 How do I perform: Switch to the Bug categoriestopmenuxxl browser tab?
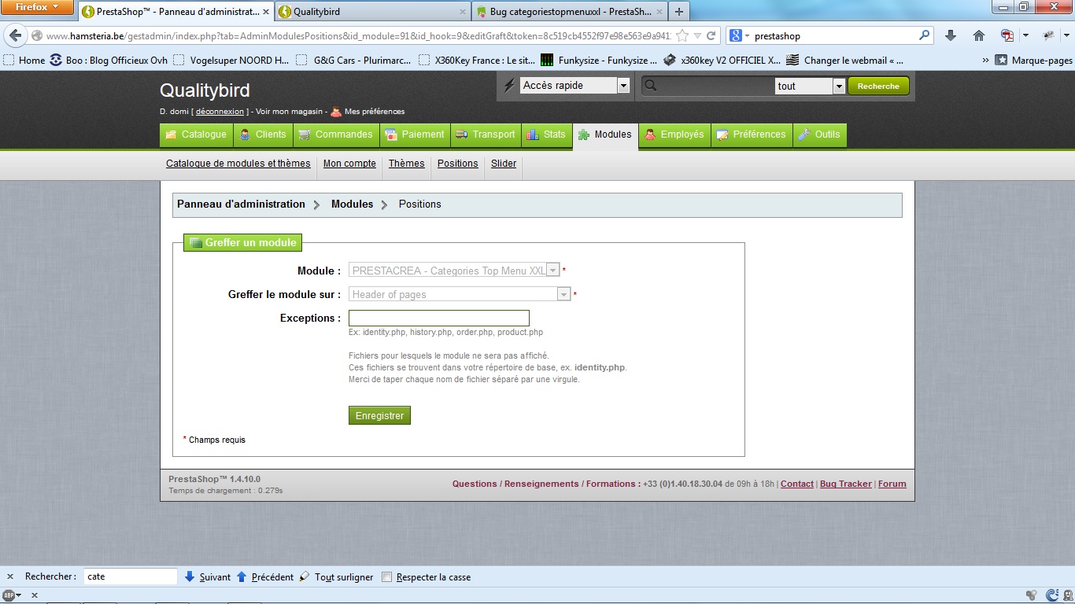tap(568, 12)
